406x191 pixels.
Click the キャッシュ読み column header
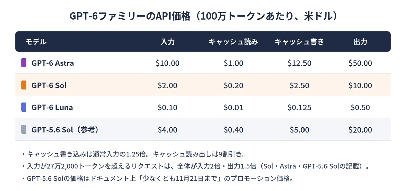pyautogui.click(x=233, y=42)
